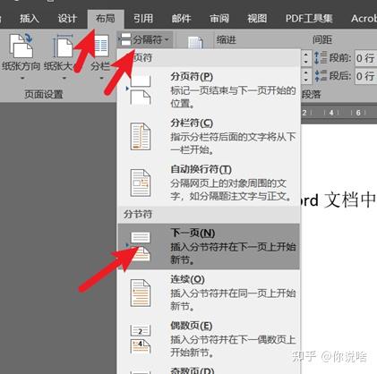
Task: Click the 间距 spacing label
Action: tap(322, 39)
